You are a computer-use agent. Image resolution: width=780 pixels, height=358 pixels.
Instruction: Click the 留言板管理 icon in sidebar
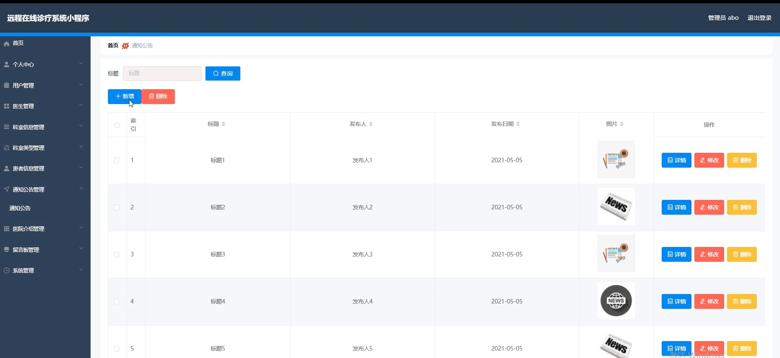(x=7, y=250)
